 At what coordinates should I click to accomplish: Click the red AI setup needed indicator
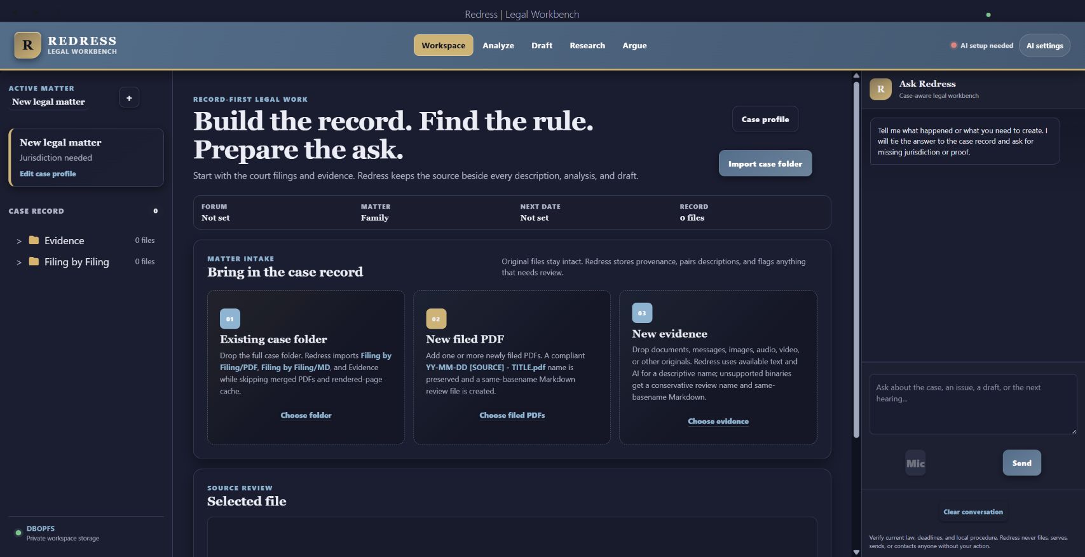953,45
